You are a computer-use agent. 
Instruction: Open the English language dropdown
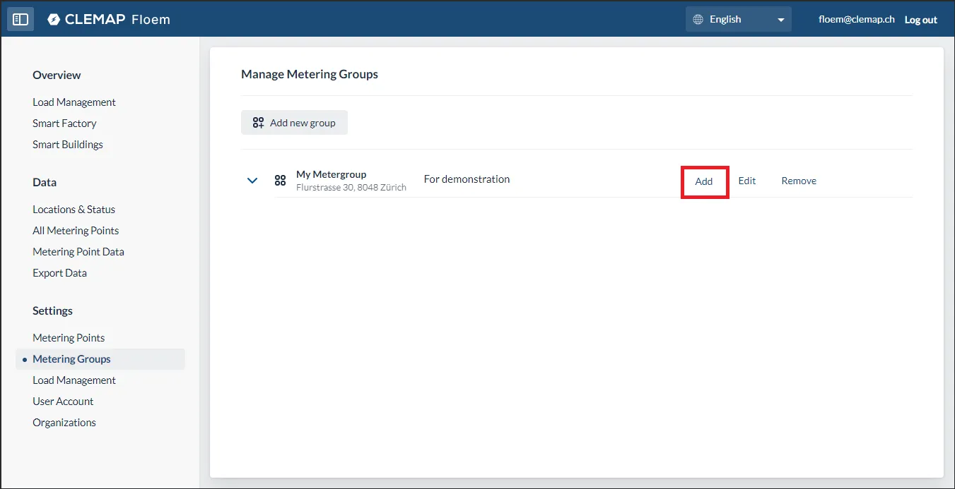click(x=739, y=20)
